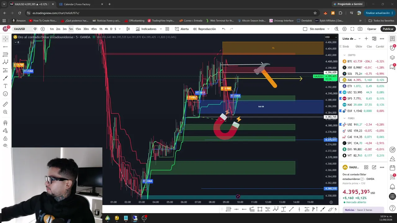Start bar replay with Reproducción
Screen dimensions: 397x223
pyautogui.click(x=204, y=29)
